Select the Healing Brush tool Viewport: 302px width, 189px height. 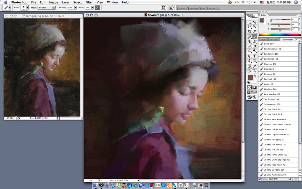click(249, 37)
